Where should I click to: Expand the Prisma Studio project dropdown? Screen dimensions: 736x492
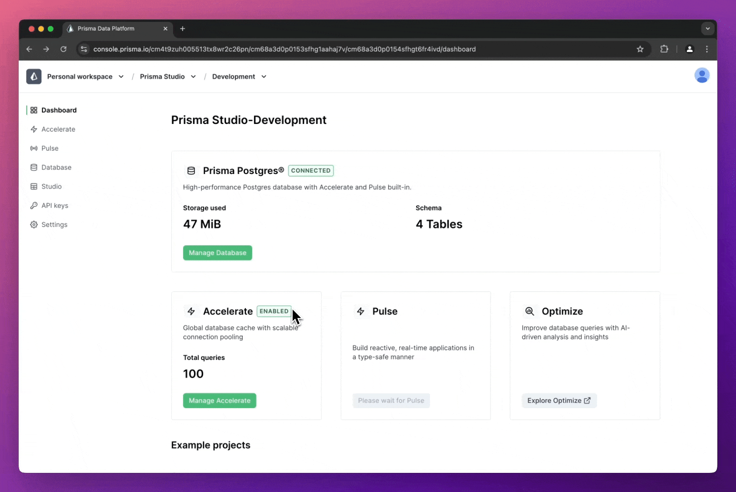pos(168,77)
